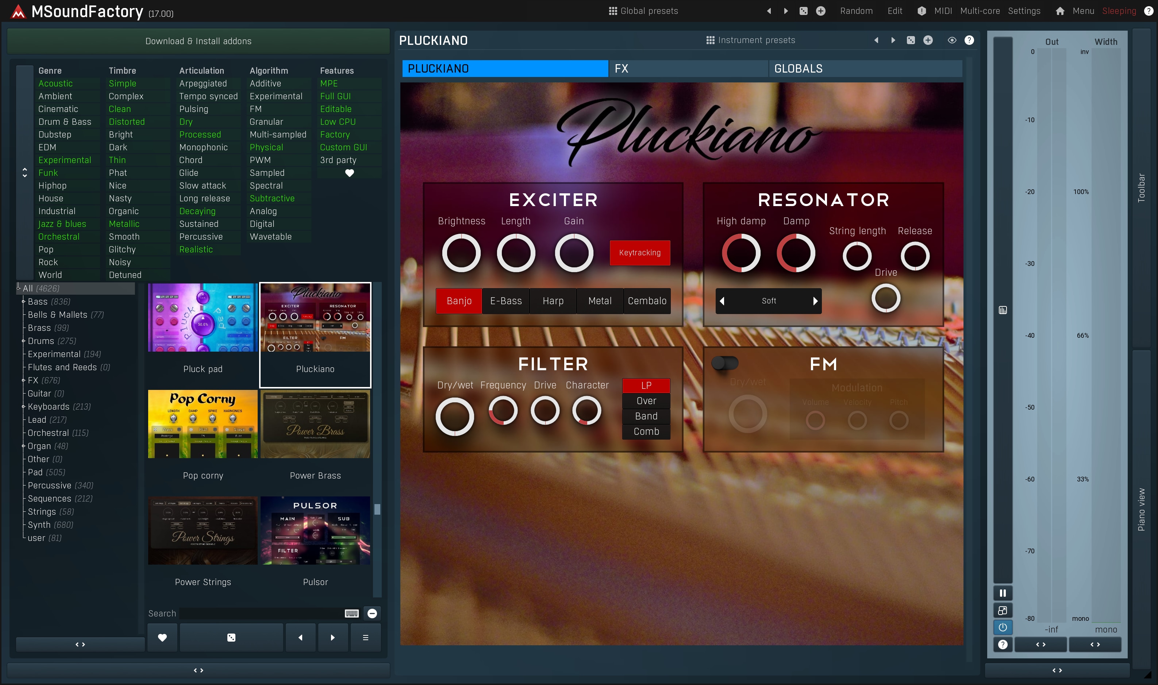1158x685 pixels.
Task: Click the hamburger list menu button
Action: click(x=365, y=638)
